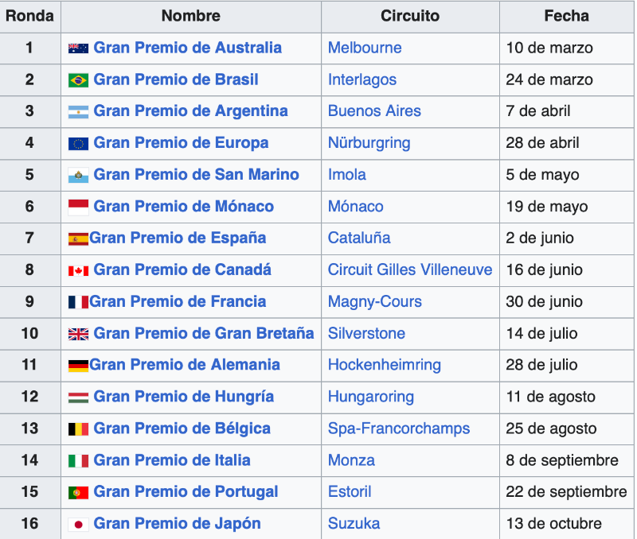Click the San Marino flag icon
Image resolution: width=637 pixels, height=539 pixels.
78,175
